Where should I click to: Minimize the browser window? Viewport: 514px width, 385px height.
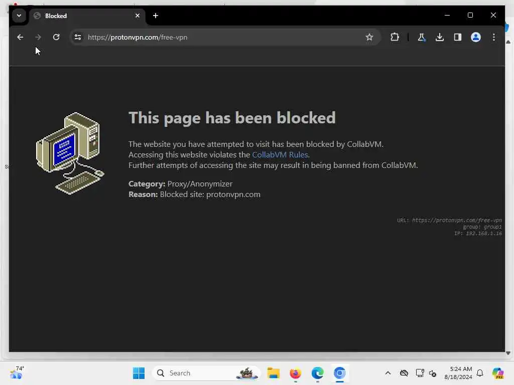447,15
